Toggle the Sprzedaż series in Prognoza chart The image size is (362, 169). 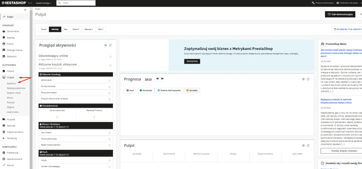(192, 91)
